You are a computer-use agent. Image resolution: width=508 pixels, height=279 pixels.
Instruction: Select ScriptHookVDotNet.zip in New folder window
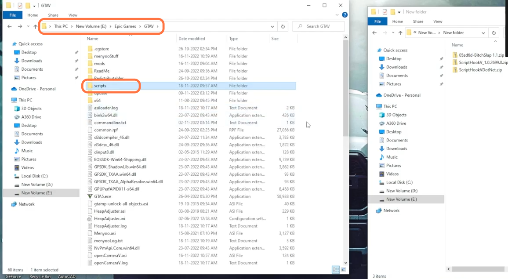pos(480,70)
